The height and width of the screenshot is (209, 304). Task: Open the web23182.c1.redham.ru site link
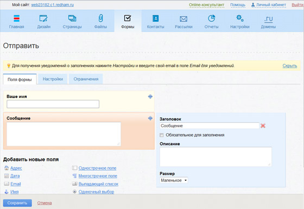(x=52, y=5)
